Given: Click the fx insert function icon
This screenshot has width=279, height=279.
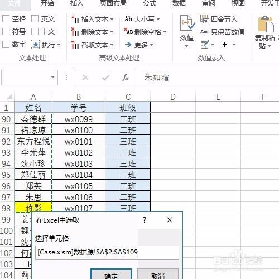Looking at the screenshot, I should [126, 78].
